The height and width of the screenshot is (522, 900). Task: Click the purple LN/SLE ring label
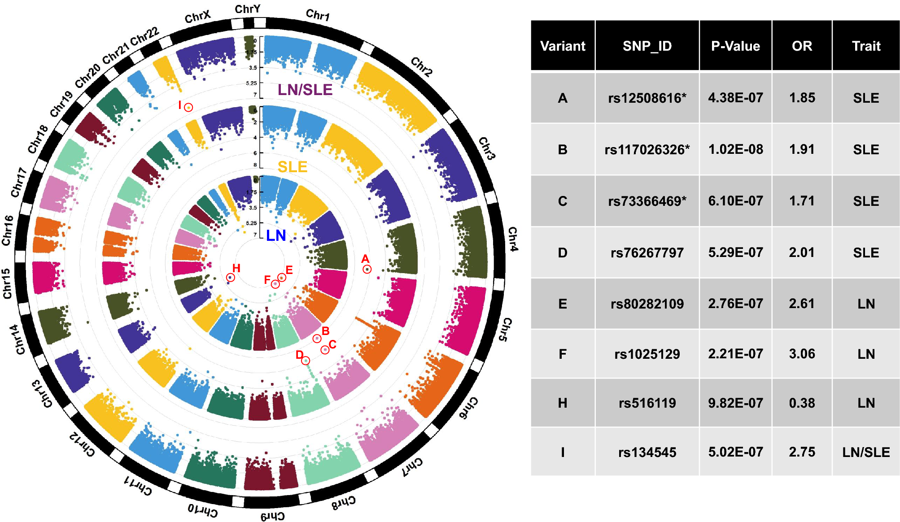coord(305,90)
